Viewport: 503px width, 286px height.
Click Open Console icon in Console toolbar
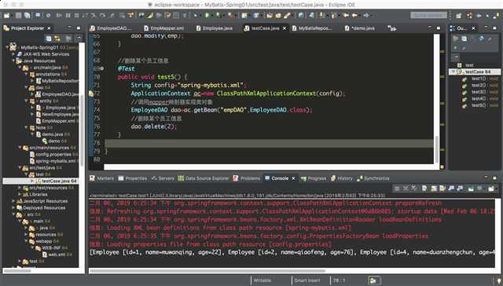(x=490, y=189)
